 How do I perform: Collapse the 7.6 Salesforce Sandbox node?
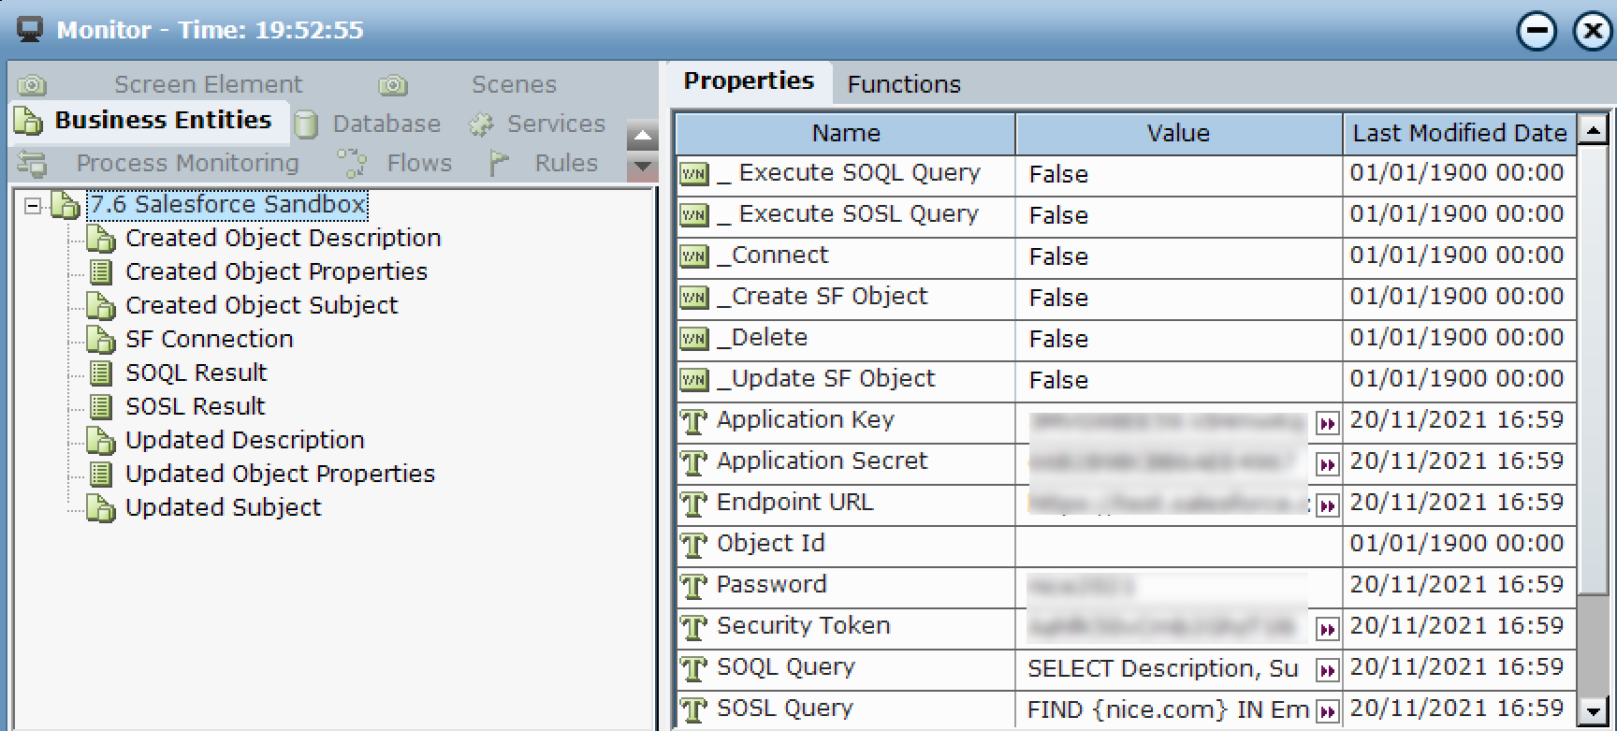point(33,205)
